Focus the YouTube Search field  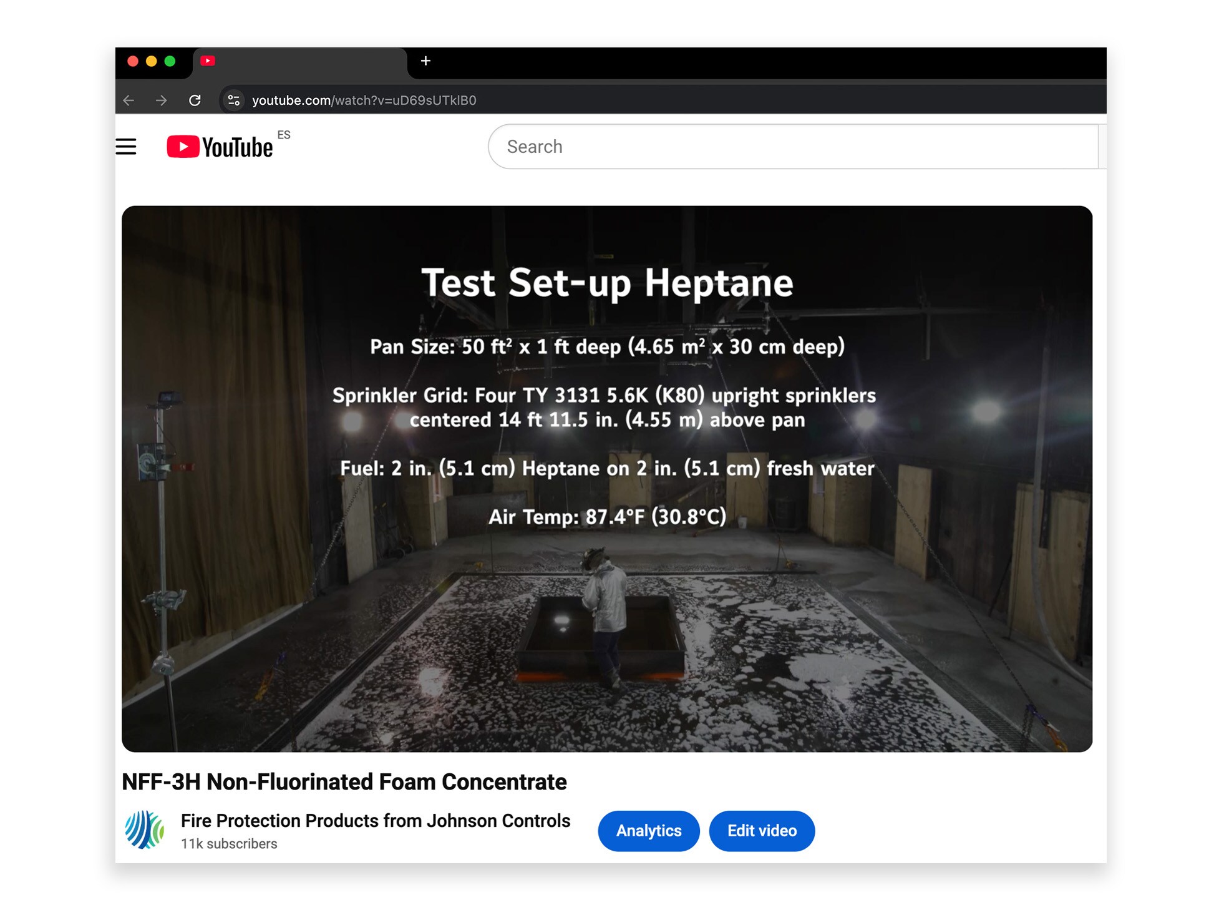click(792, 147)
